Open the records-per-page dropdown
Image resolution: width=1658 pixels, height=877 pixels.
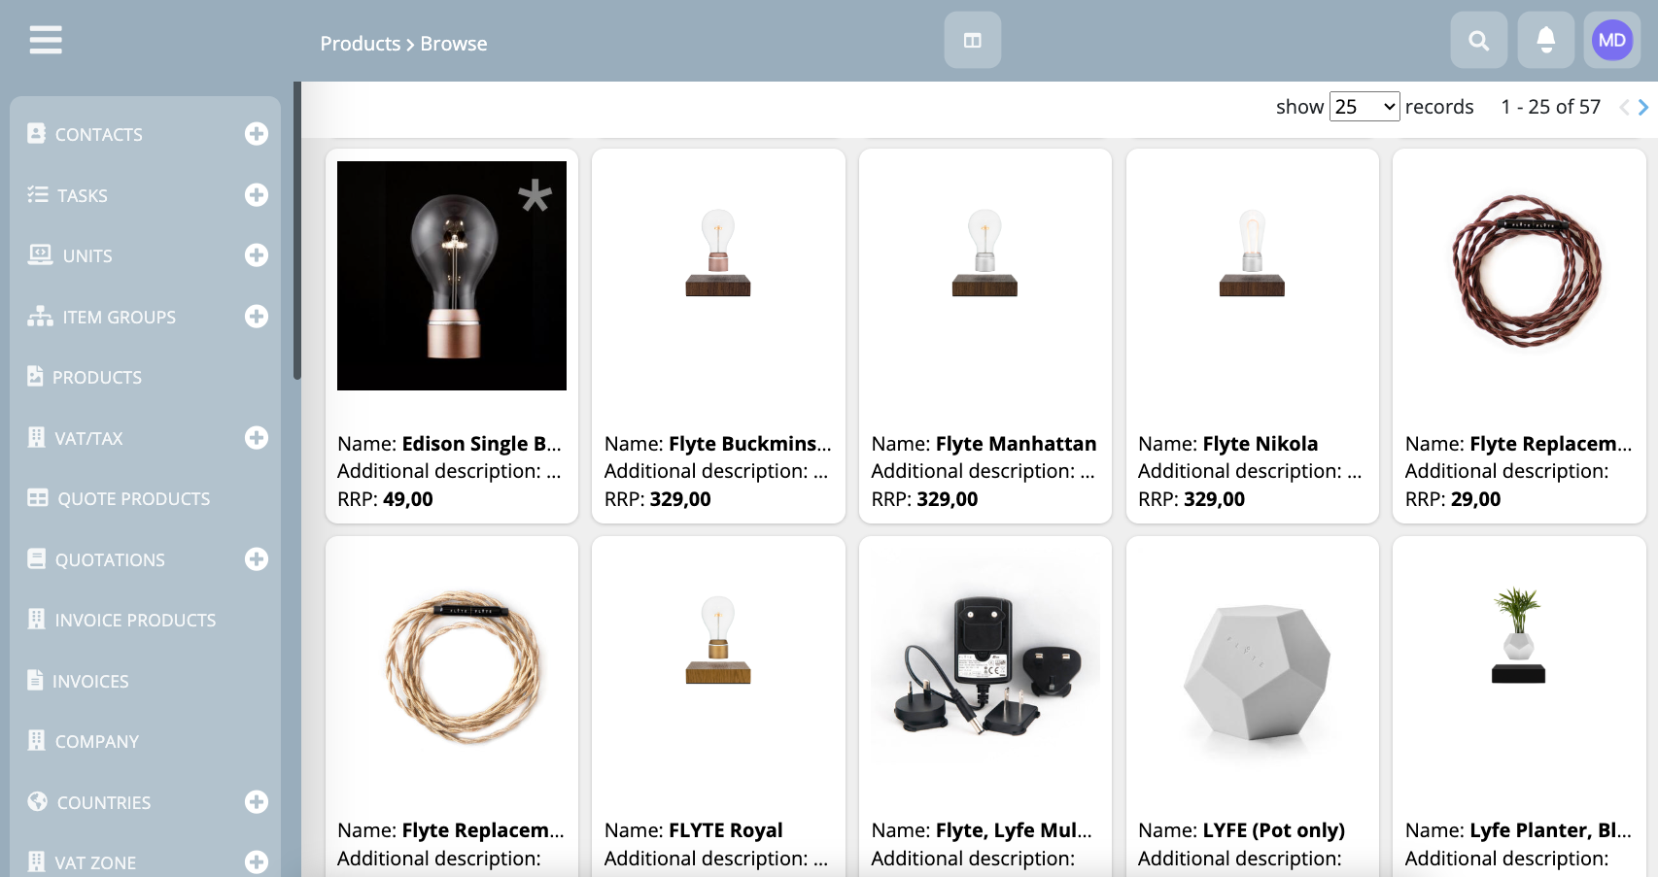click(x=1364, y=107)
